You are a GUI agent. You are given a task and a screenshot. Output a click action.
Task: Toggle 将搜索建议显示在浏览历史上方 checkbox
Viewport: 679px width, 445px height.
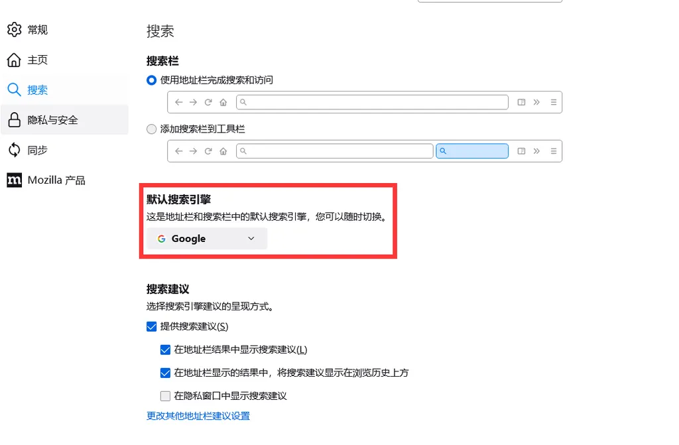tap(165, 373)
